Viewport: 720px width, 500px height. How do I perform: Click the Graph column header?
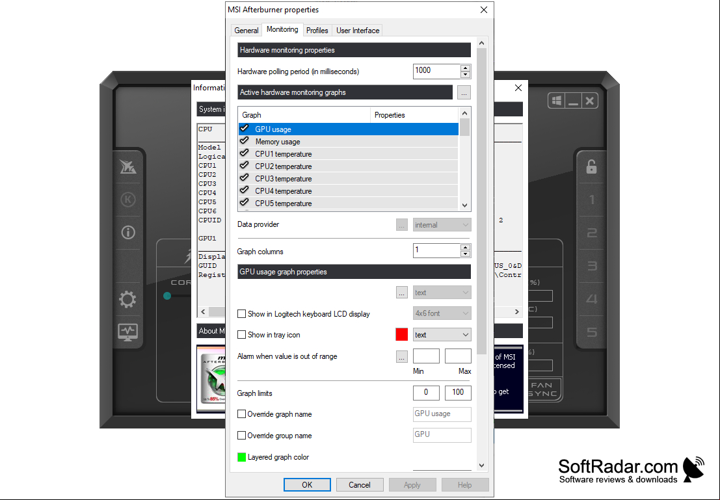coord(304,115)
